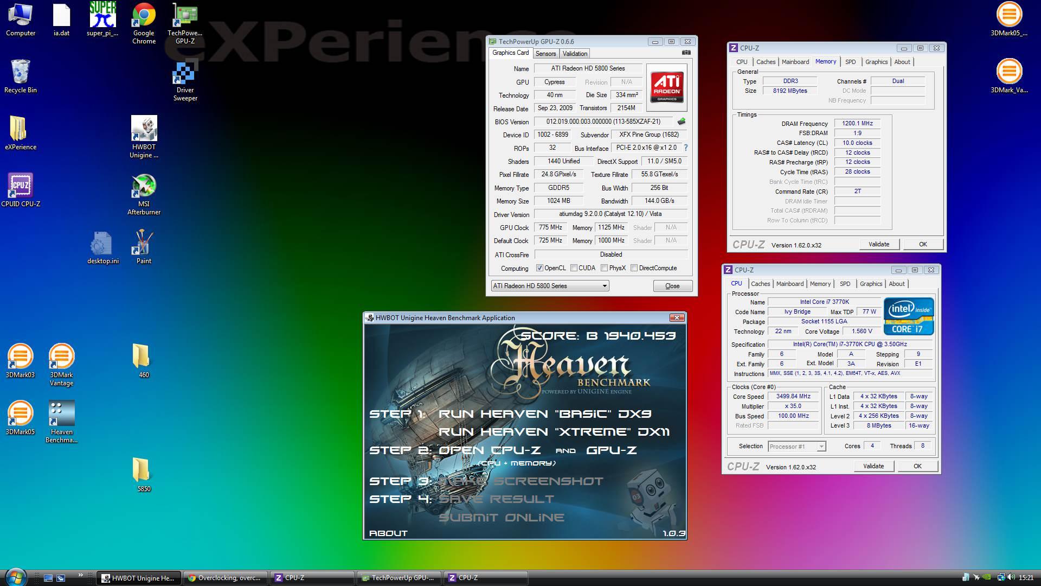
Task: Open Memory tab in lower CPU-Z window
Action: pyautogui.click(x=820, y=284)
